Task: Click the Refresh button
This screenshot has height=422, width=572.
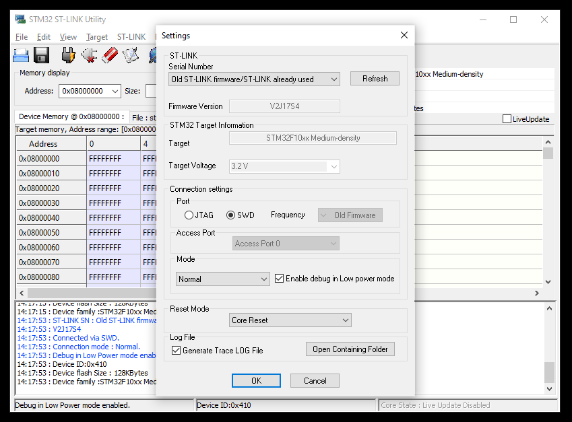Action: click(x=375, y=79)
